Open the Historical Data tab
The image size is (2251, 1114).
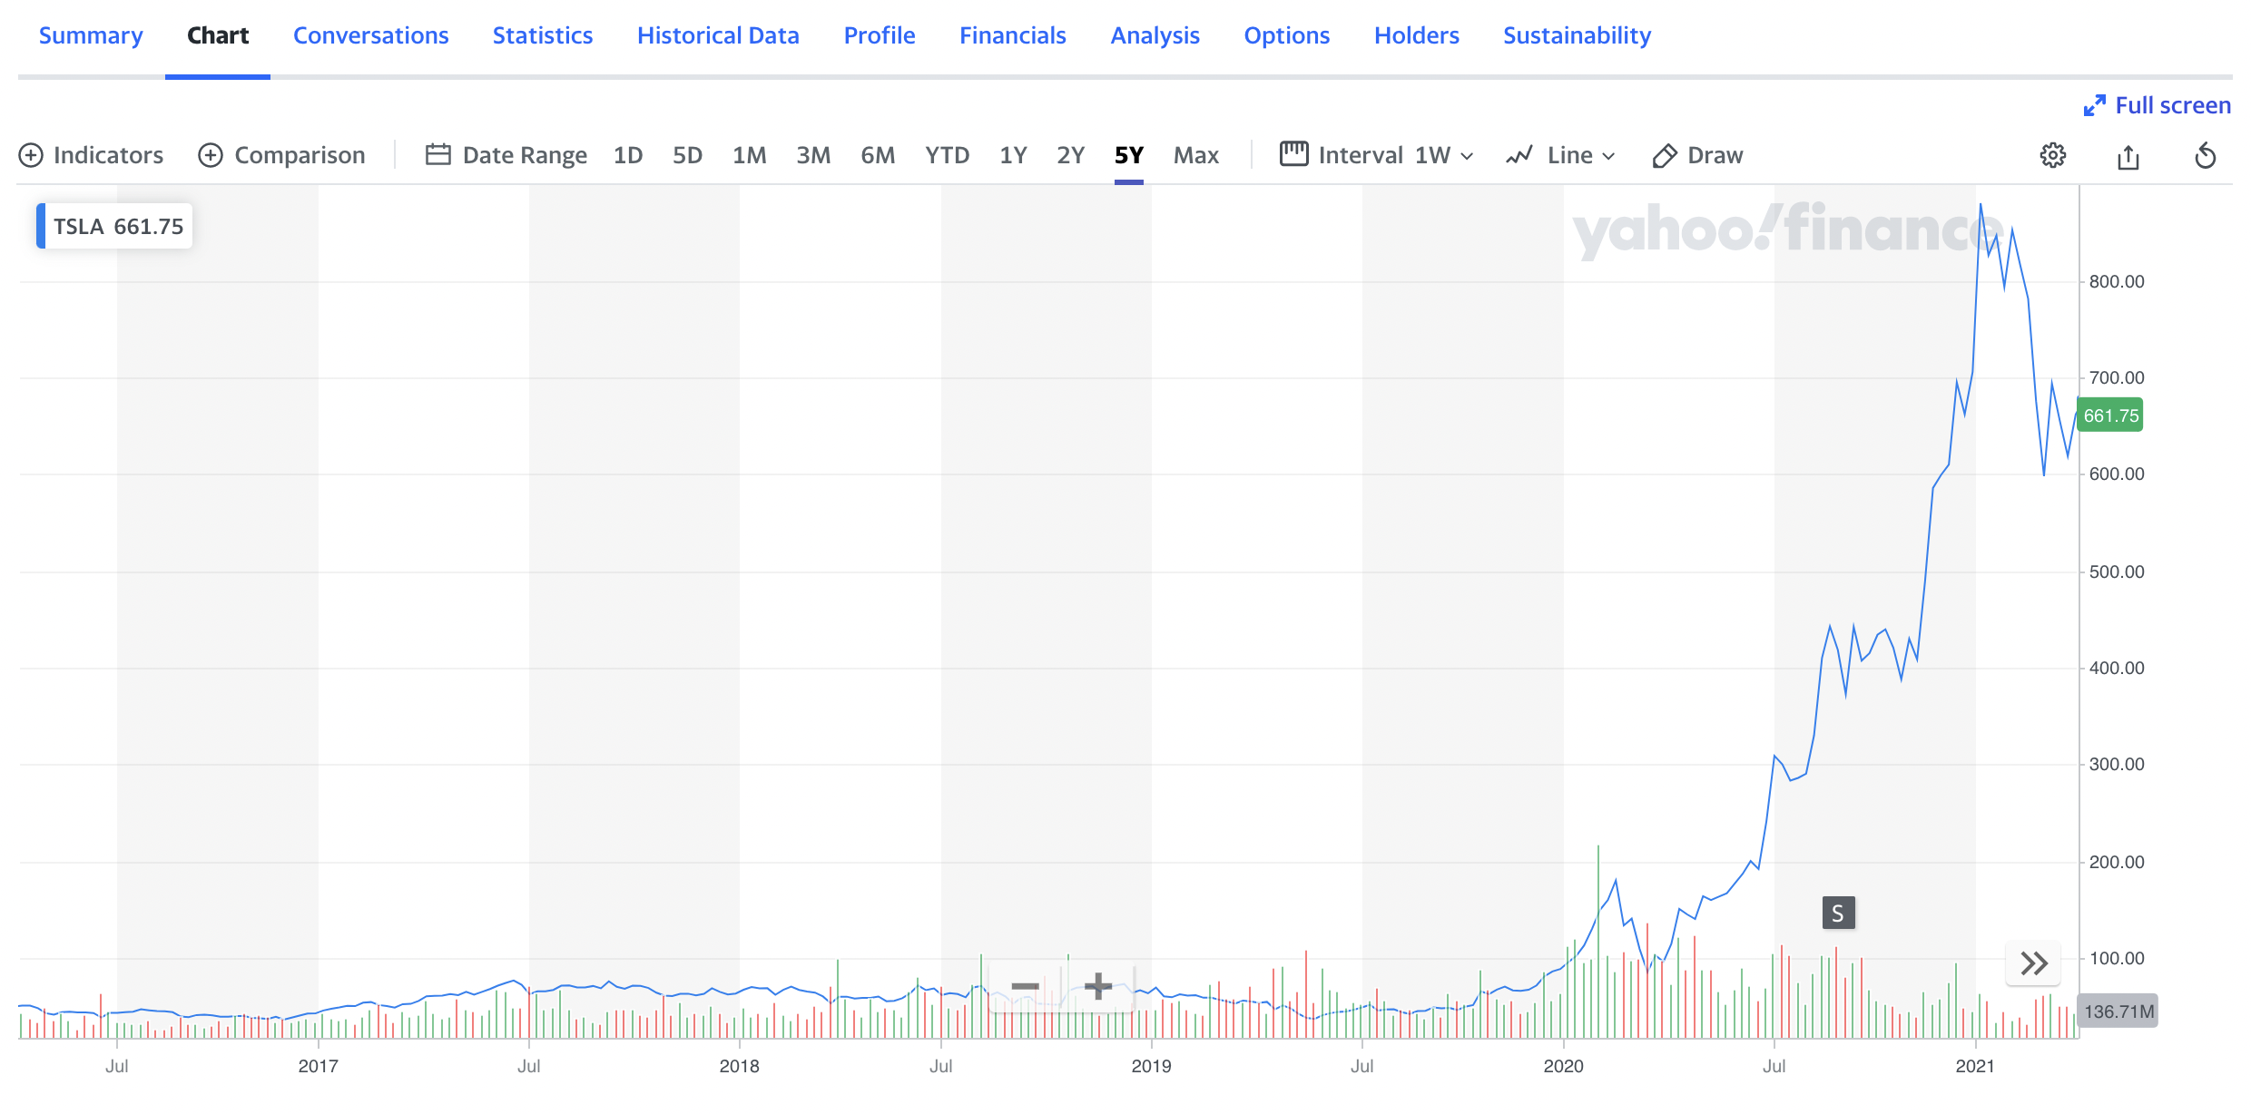pos(718,35)
